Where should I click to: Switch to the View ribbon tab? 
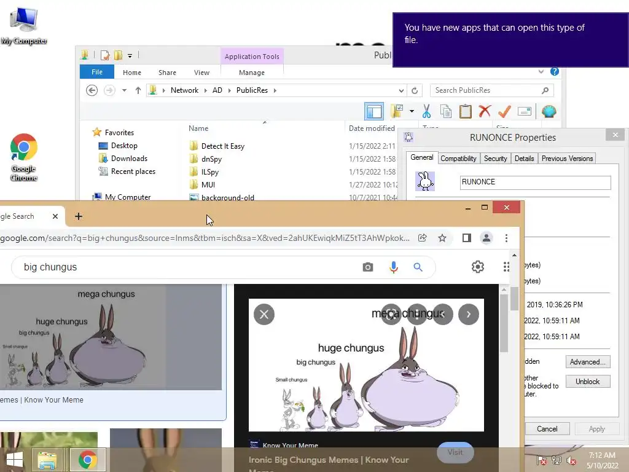[201, 73]
